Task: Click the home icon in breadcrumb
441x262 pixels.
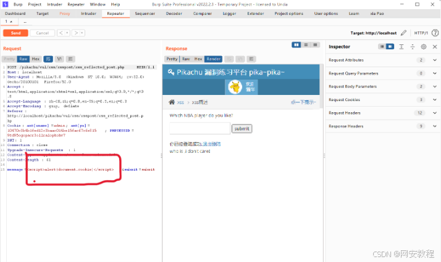Action: pos(172,102)
